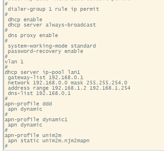The width and height of the screenshot is (164, 151).
Task: Click the "dns-list 192.168.0.1" line
Action: tap(39, 93)
